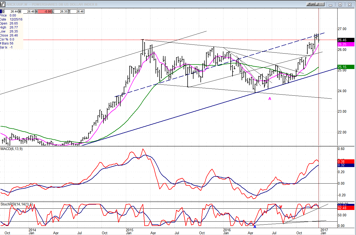Screen dimensions: 356x235
Task: Click the green 25.15 moving average tag
Action: click(x=346, y=67)
